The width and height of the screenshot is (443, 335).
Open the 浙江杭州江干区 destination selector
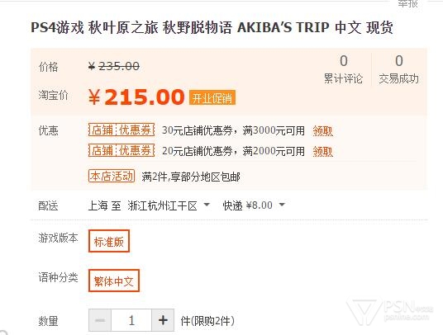(162, 205)
